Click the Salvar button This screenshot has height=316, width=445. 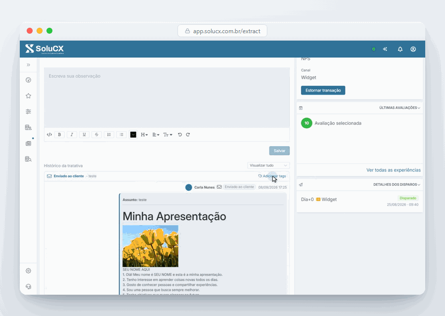pyautogui.click(x=279, y=151)
